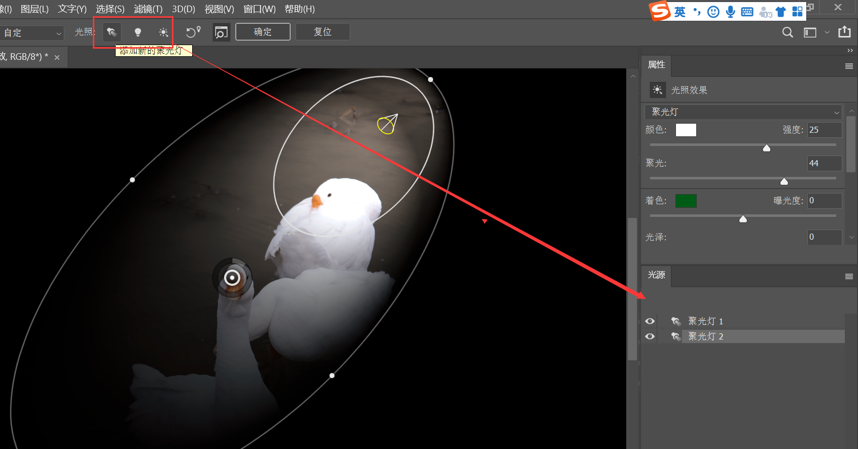Open the Sogou toolbox grid icon
The image size is (858, 449).
[798, 12]
